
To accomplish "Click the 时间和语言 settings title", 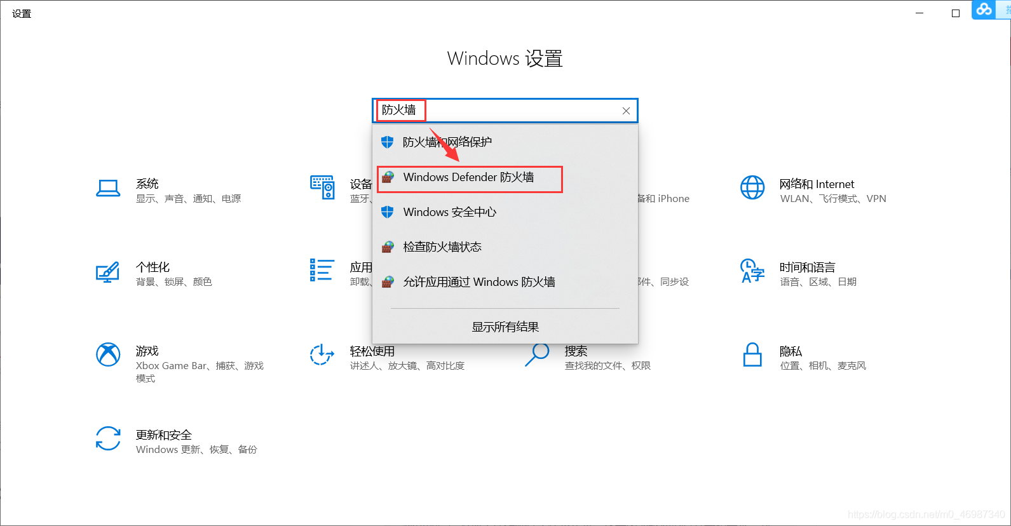I will (807, 267).
